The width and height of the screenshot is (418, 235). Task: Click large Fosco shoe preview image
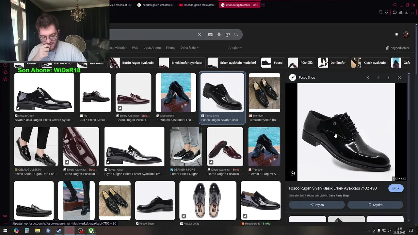(x=346, y=132)
